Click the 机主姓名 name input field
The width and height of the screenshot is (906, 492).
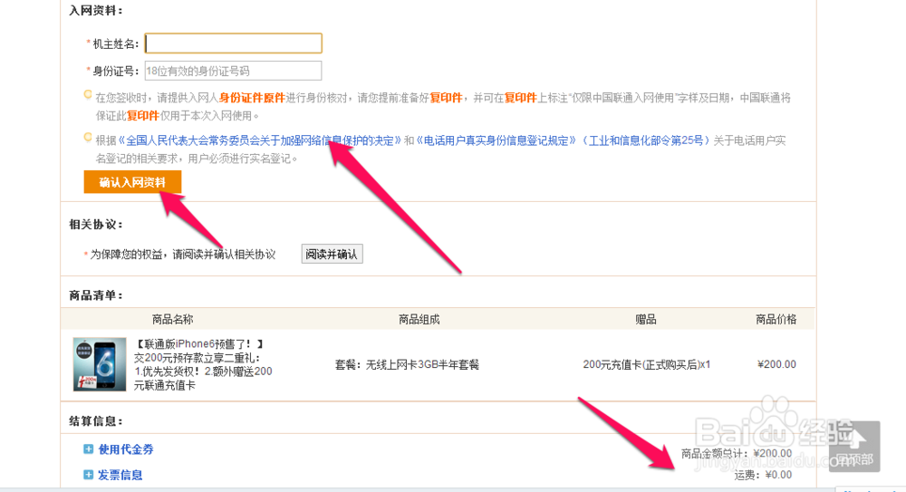(x=234, y=43)
